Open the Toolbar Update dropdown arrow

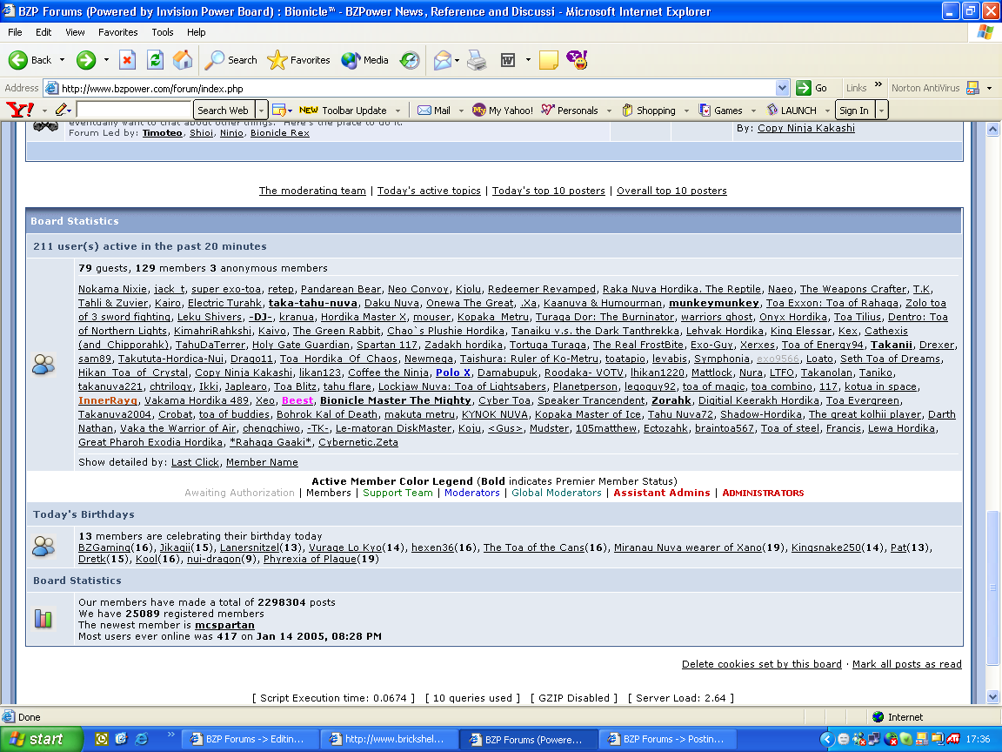(397, 110)
